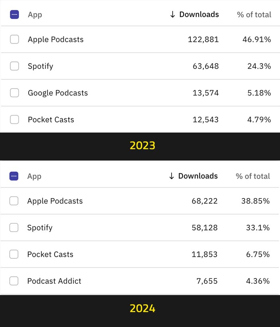Tick the Google Podcasts row checkbox
The height and width of the screenshot is (327, 280).
point(14,93)
